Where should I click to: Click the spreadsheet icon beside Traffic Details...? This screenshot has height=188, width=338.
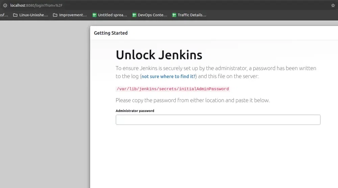tap(174, 15)
